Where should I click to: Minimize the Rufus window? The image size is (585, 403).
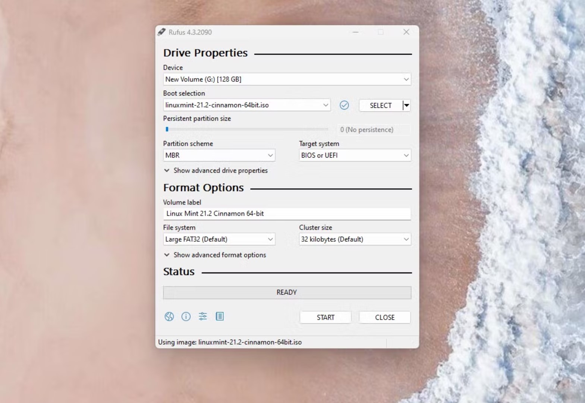coord(356,32)
